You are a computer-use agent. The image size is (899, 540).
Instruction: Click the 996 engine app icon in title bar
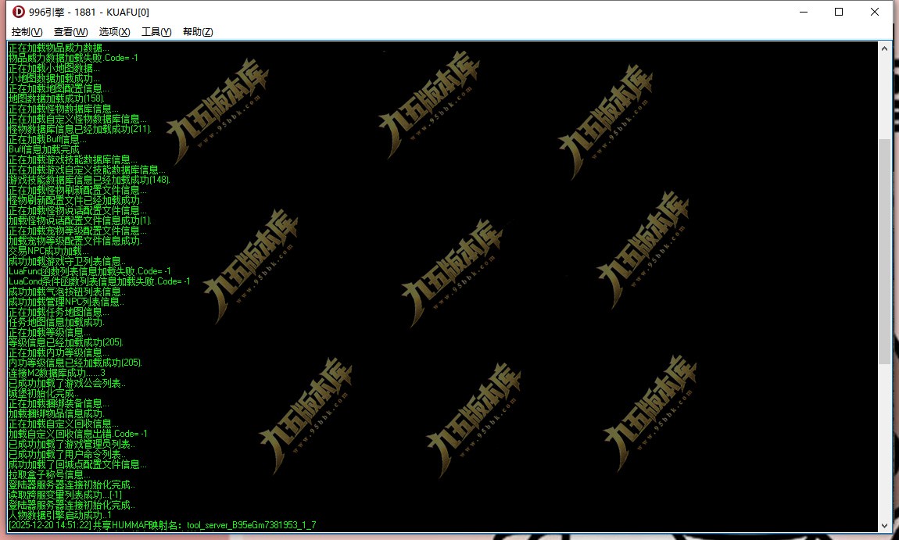[18, 12]
